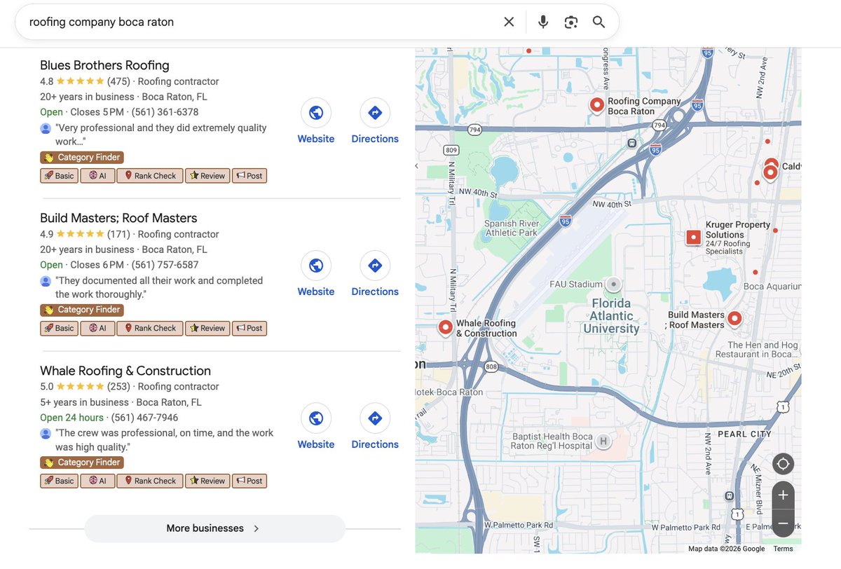Open image search with the camera lens icon
The width and height of the screenshot is (841, 569).
[571, 22]
